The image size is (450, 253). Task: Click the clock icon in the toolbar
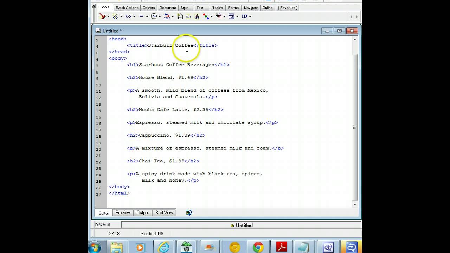click(x=154, y=16)
